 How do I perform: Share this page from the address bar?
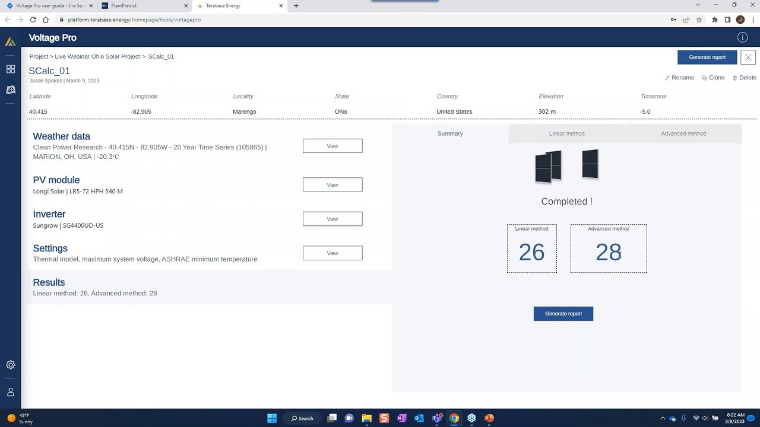(x=686, y=20)
